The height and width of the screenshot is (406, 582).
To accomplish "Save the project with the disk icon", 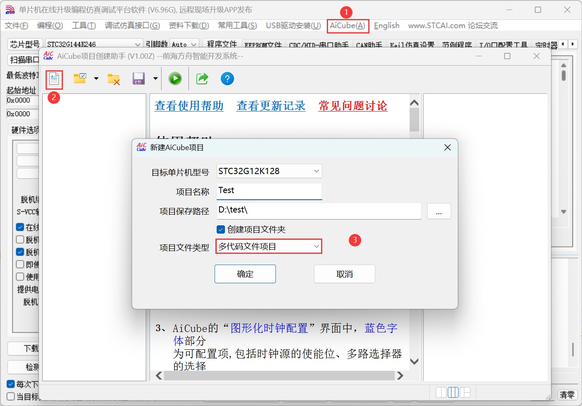I will tap(138, 79).
